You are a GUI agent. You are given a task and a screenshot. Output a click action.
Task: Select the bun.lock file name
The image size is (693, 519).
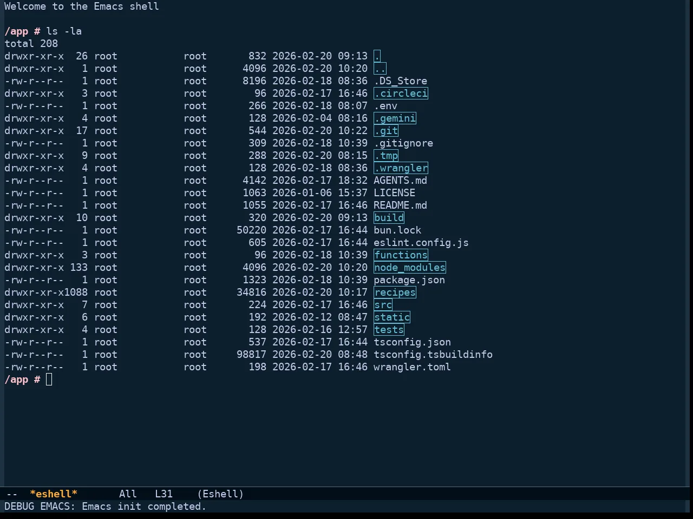pos(397,230)
